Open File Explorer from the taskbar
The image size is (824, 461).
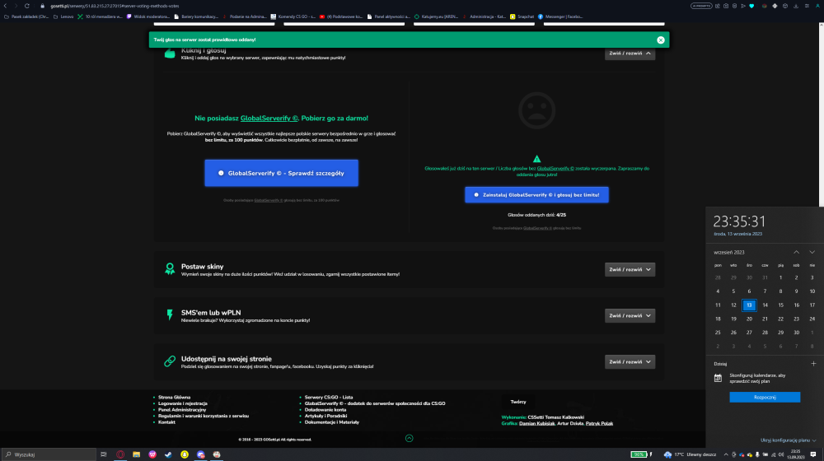(x=136, y=454)
